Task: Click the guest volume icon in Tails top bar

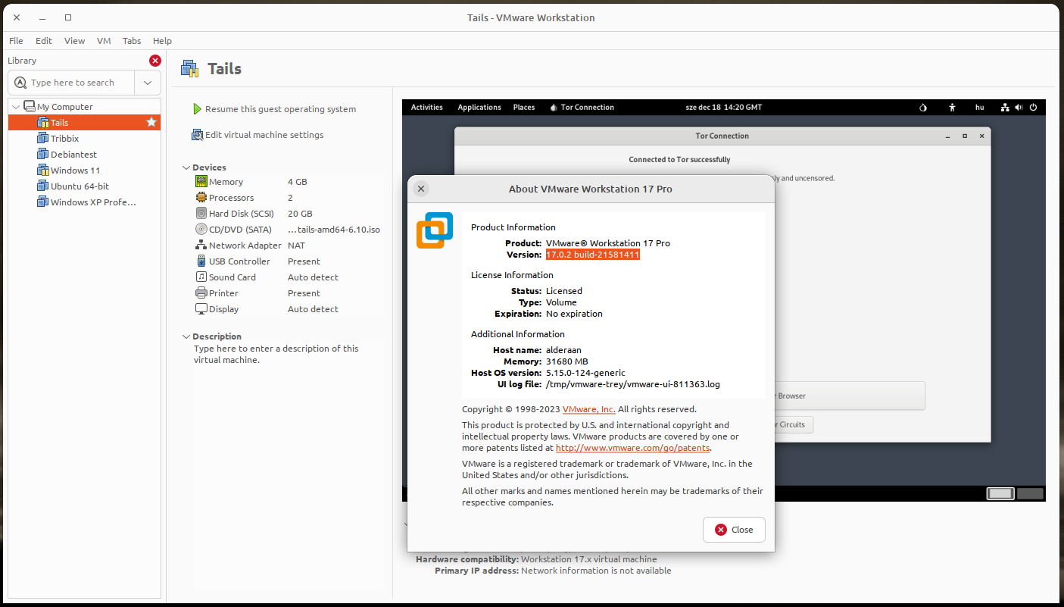Action: point(1019,108)
